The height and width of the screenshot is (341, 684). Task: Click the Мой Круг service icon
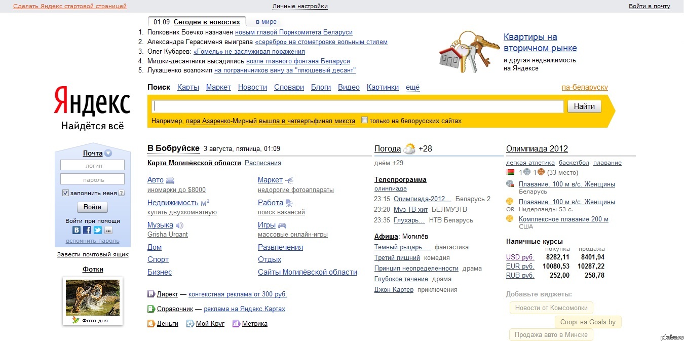(190, 323)
